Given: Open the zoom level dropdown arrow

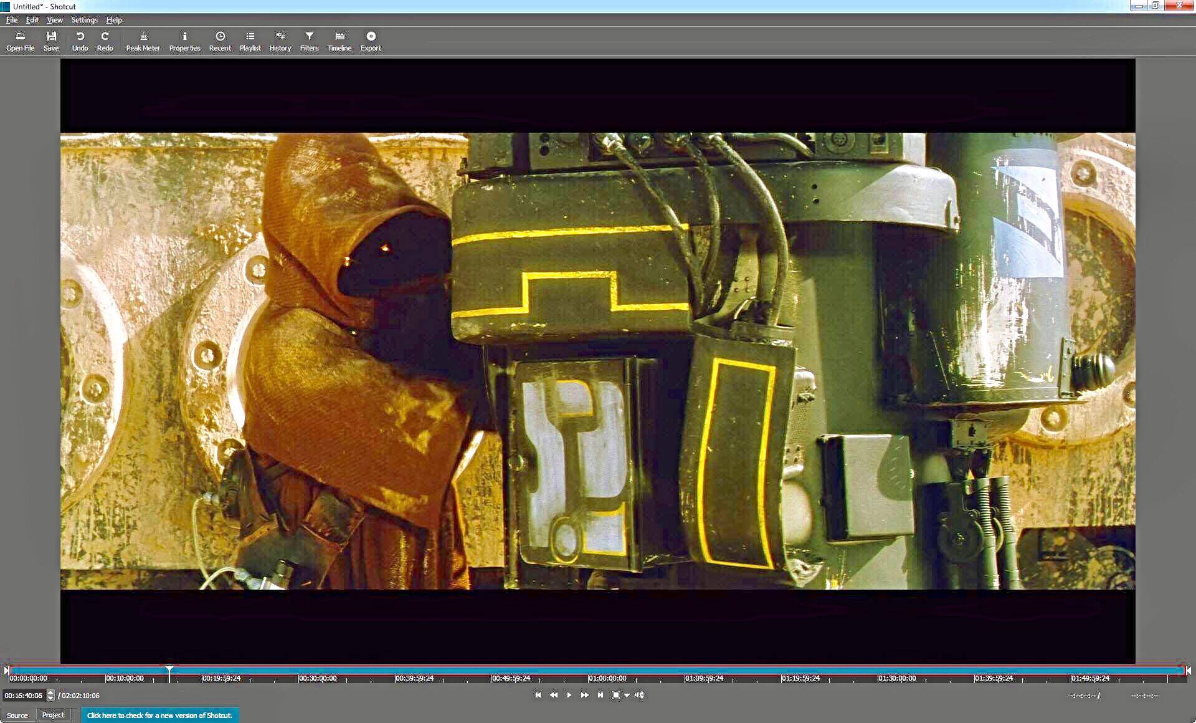Looking at the screenshot, I should [627, 696].
